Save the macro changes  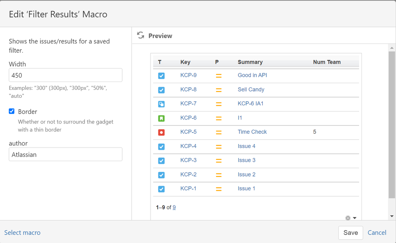click(350, 233)
